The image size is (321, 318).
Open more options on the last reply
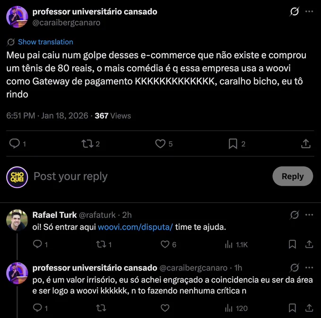tap(309, 267)
